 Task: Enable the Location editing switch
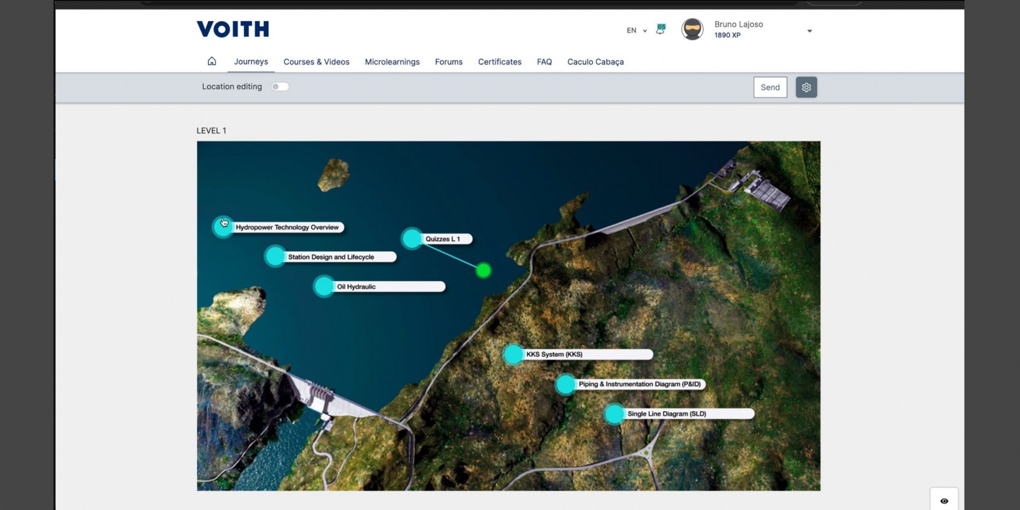coord(280,87)
